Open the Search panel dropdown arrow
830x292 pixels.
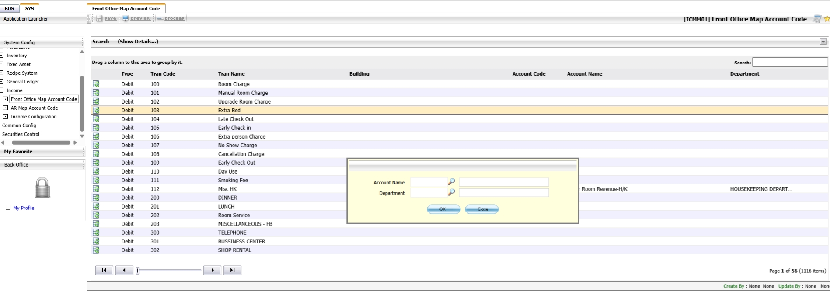823,42
